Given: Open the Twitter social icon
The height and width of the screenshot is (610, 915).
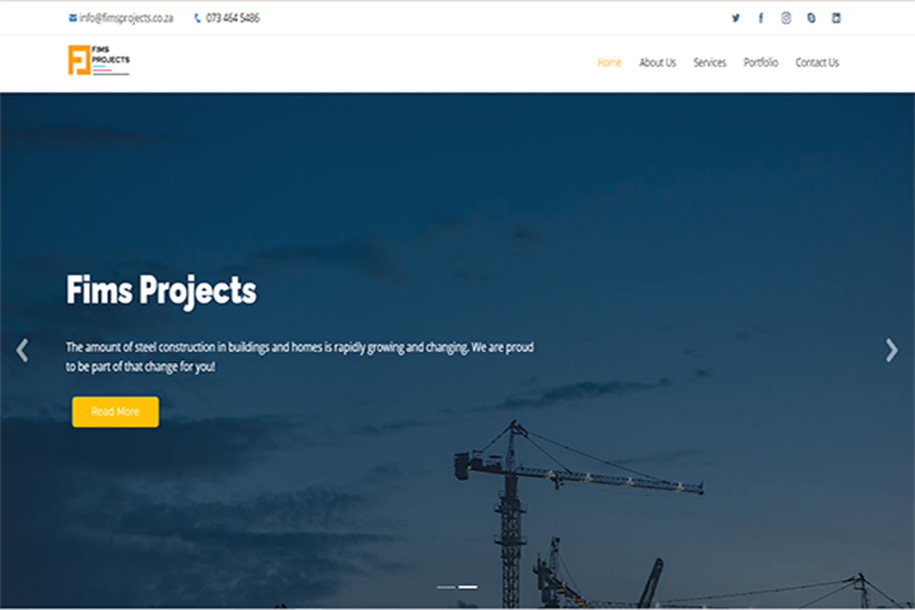Looking at the screenshot, I should pos(735,18).
